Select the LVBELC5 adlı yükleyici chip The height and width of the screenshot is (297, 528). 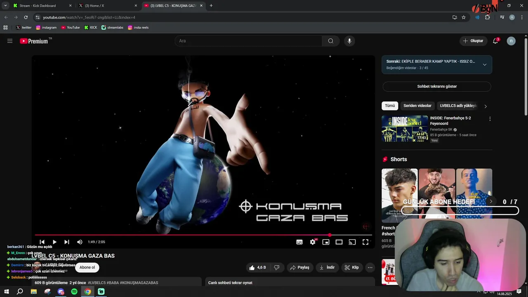click(458, 106)
